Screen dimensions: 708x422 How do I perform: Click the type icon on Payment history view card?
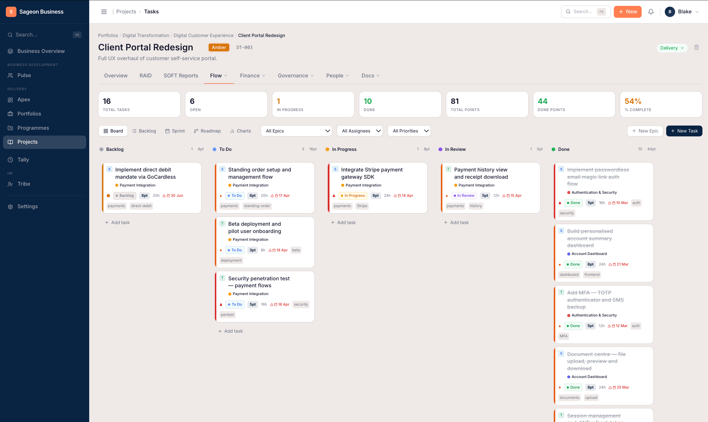448,169
